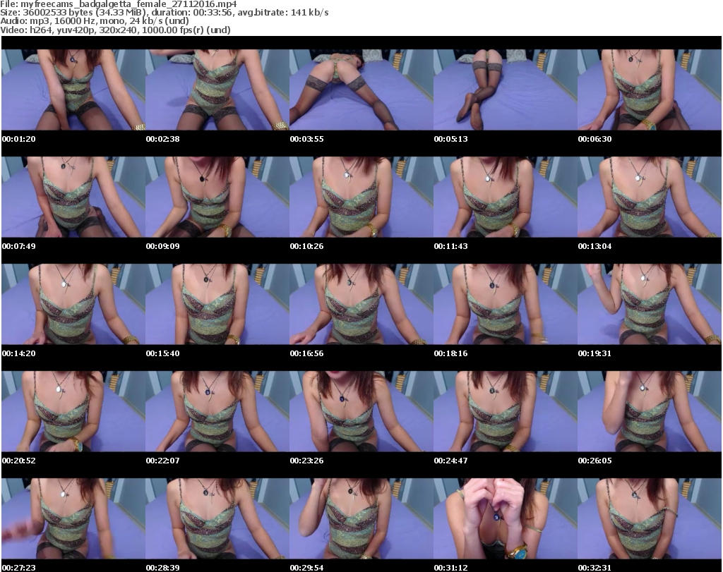Screen dimensions: 723x572
Task: Click the 00:23:26 time caption
Action: coord(306,461)
